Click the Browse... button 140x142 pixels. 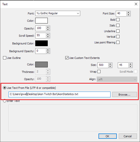[x=124, y=95]
